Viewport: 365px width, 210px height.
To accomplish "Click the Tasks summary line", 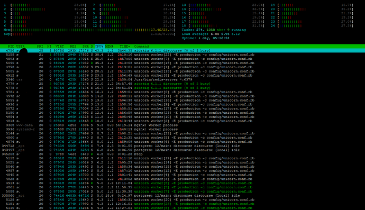I will click(214, 30).
